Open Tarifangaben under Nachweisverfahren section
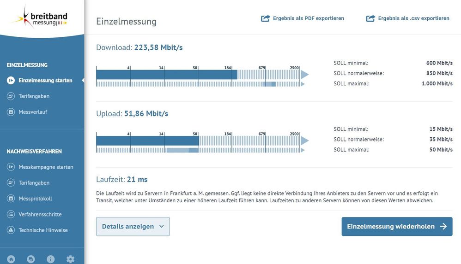This screenshot has height=264, width=461. (x=34, y=183)
